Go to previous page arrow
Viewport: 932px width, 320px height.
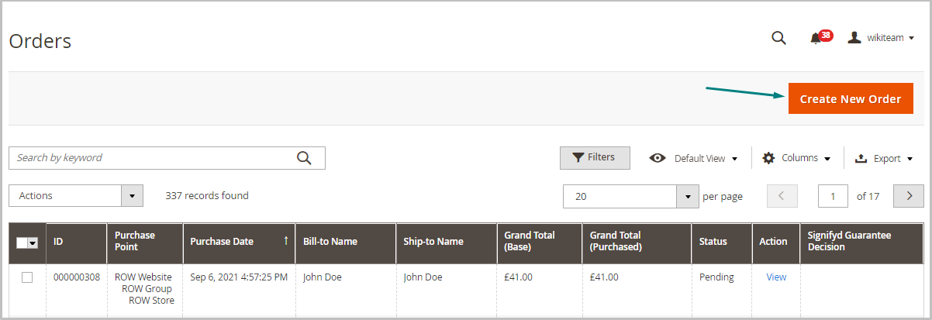pos(782,196)
